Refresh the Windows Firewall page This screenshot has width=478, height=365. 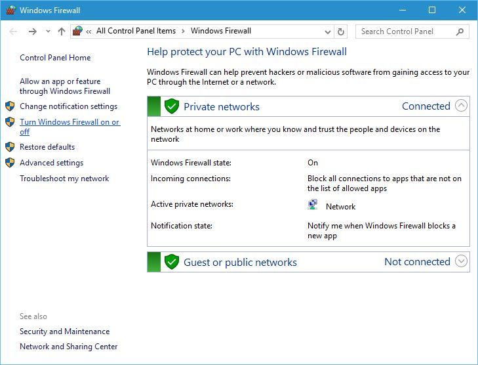click(341, 32)
